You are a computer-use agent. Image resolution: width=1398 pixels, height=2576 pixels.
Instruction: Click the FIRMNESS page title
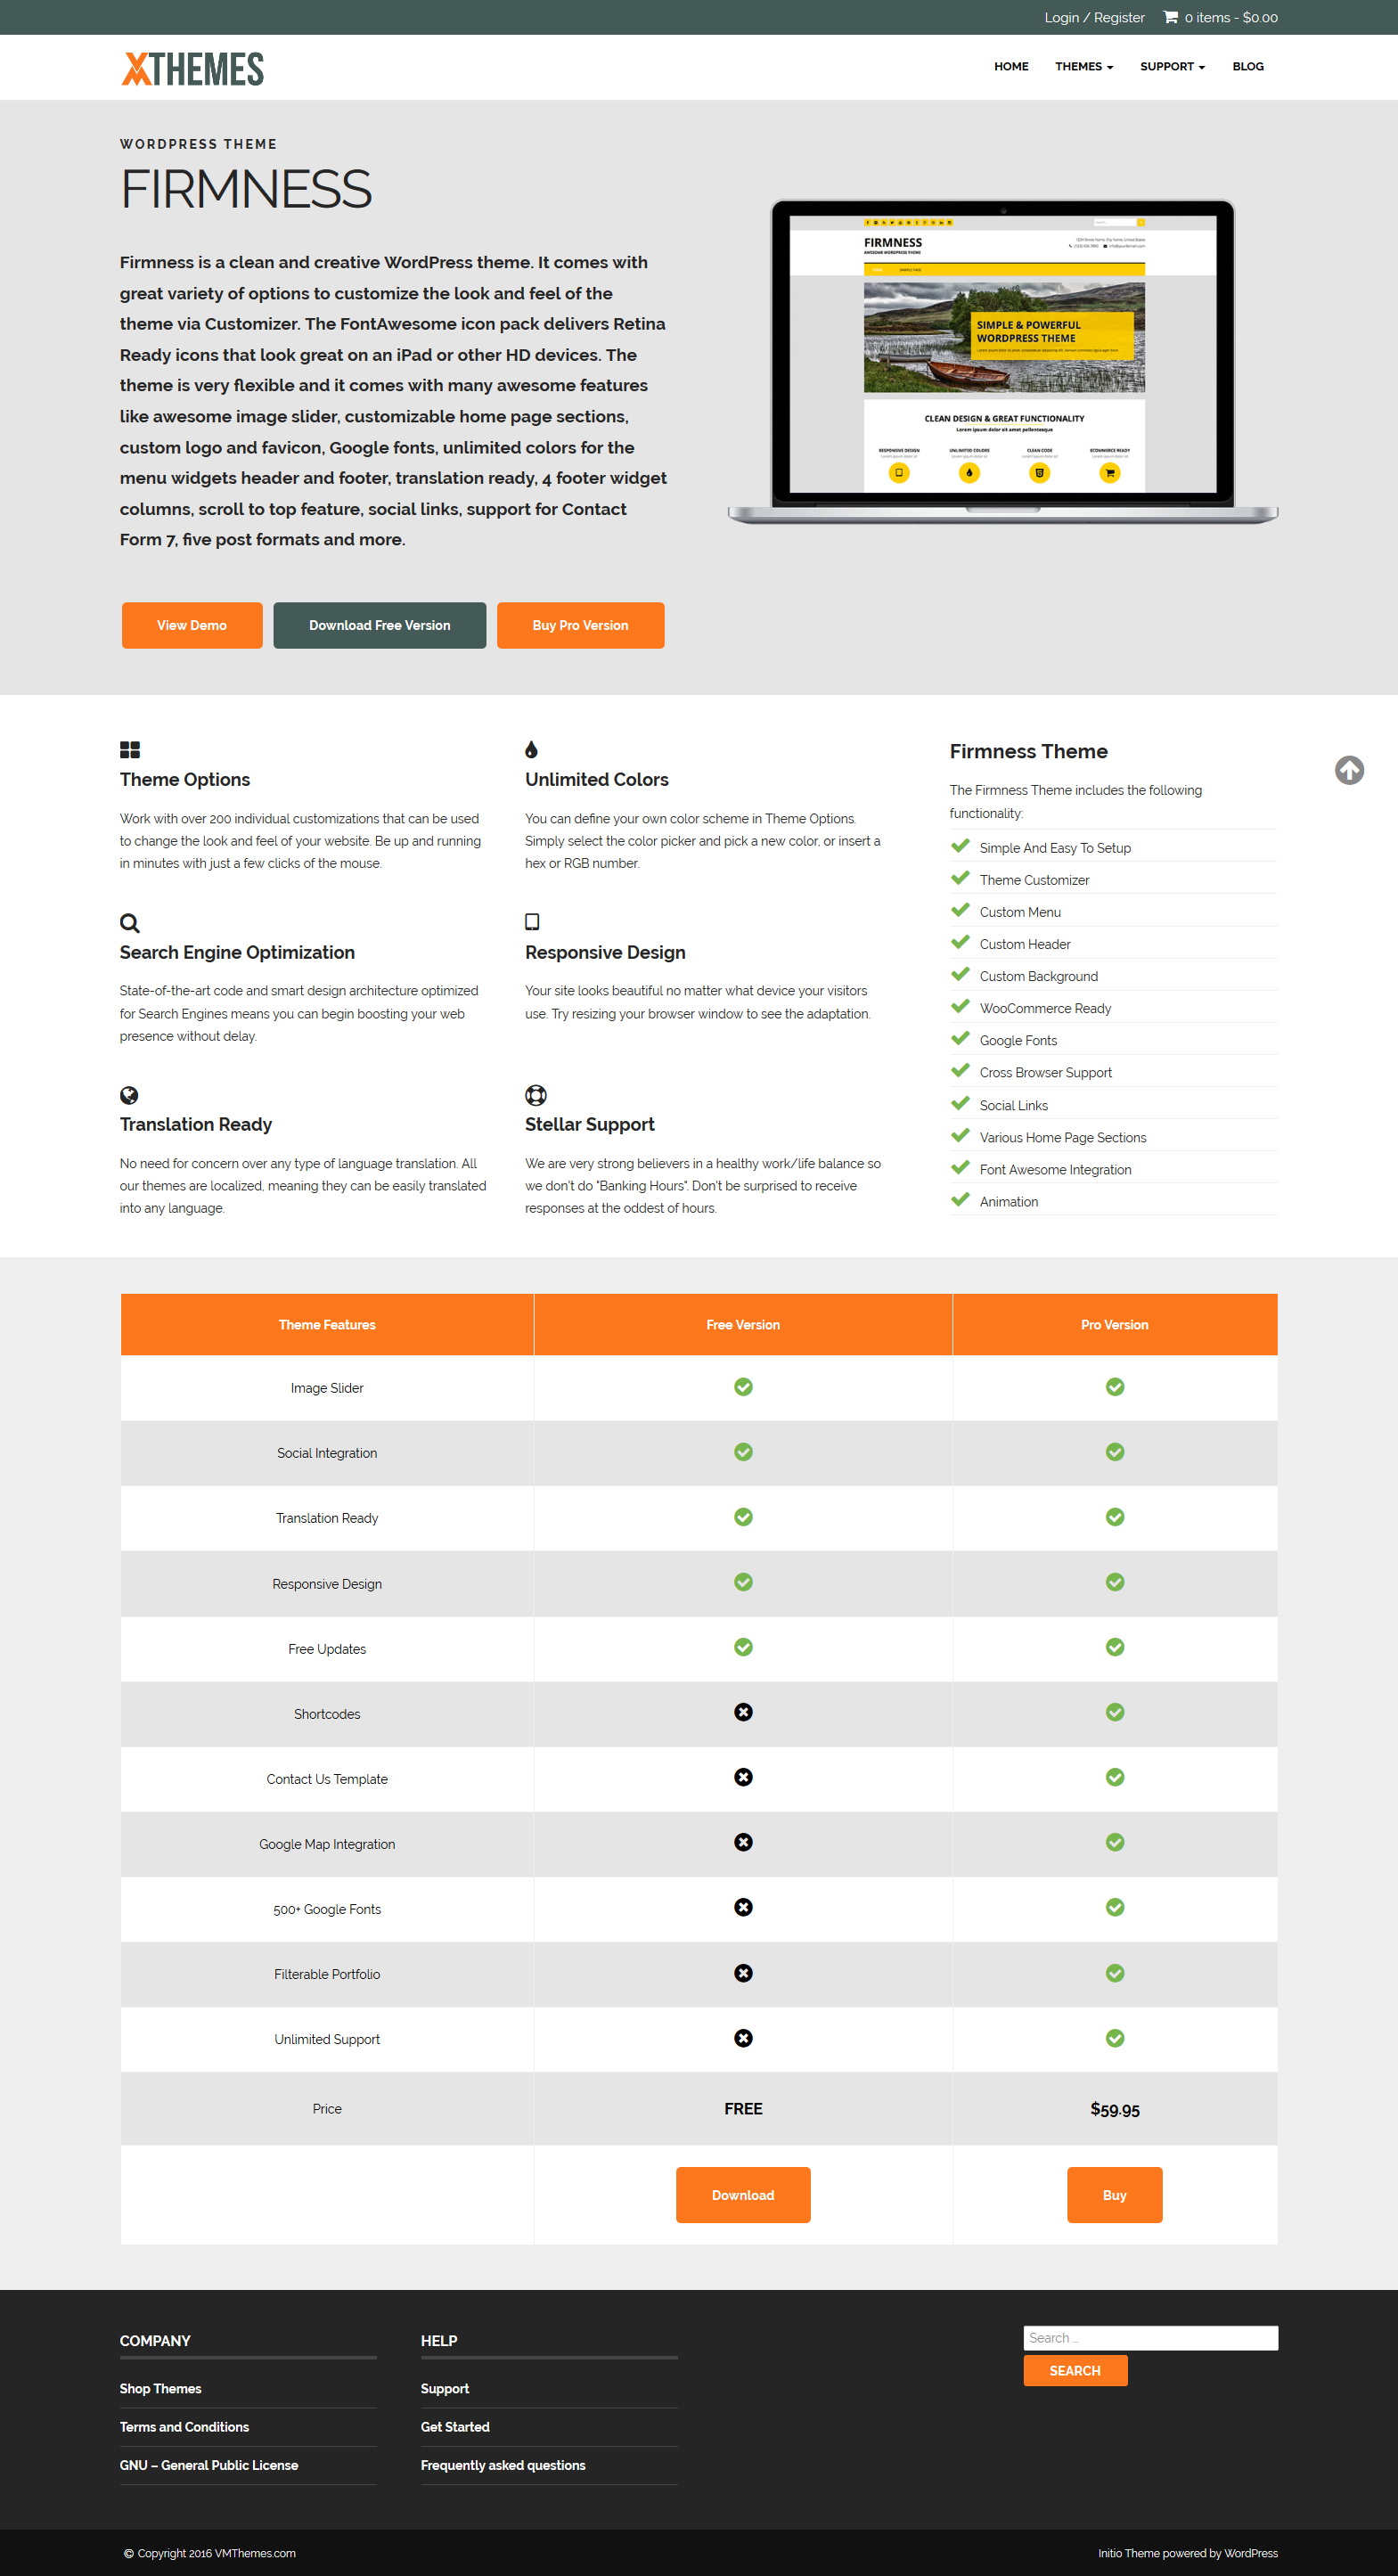246,189
